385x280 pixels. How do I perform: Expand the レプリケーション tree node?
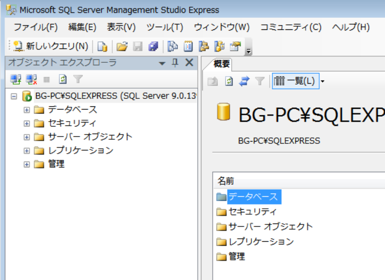[27, 150]
